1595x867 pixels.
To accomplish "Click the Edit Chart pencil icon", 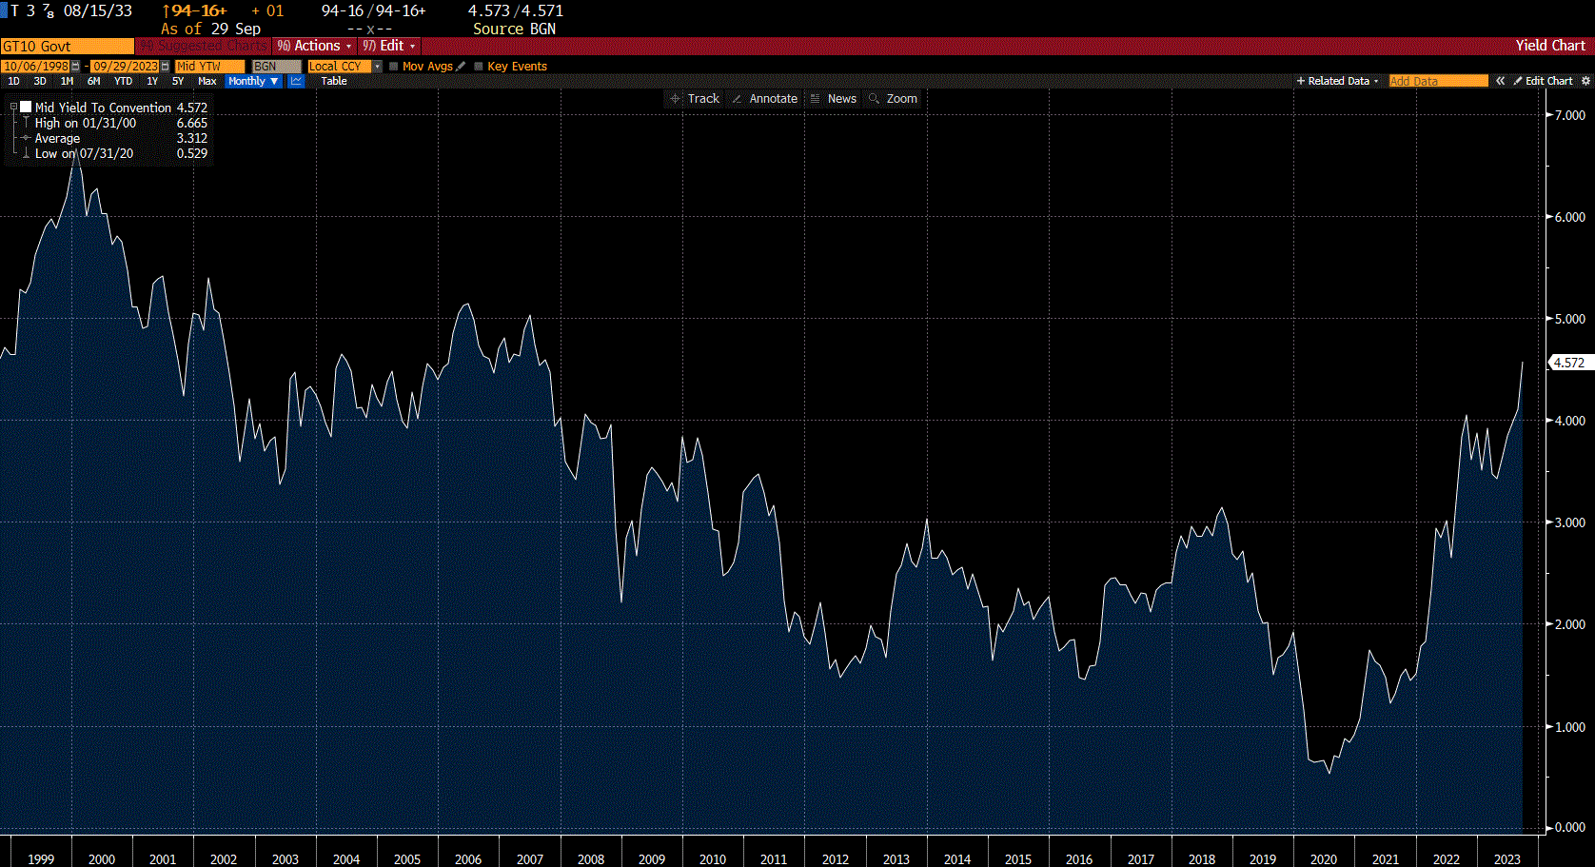I will pyautogui.click(x=1517, y=81).
